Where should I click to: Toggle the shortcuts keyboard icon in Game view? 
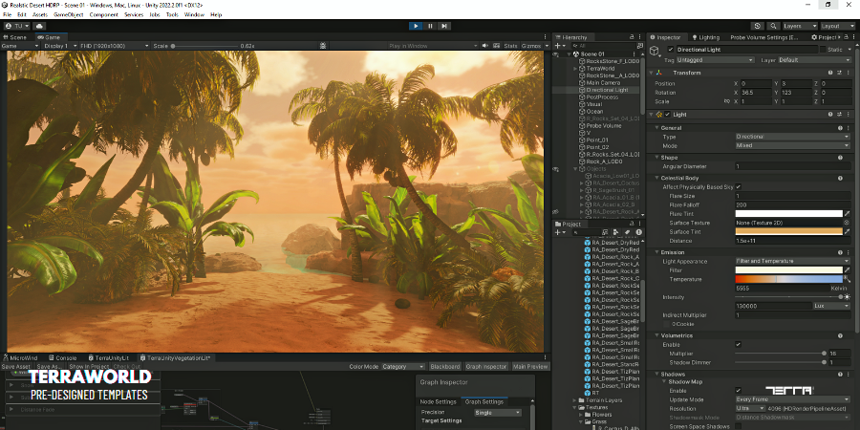[x=496, y=46]
